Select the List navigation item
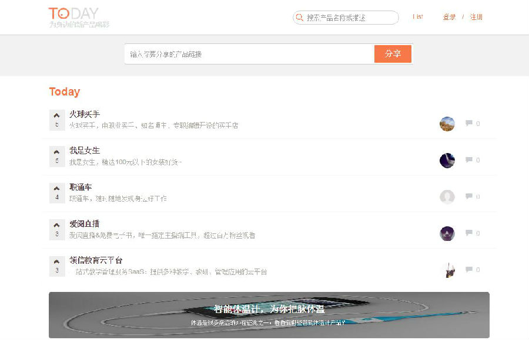The image size is (529, 340). tap(418, 17)
